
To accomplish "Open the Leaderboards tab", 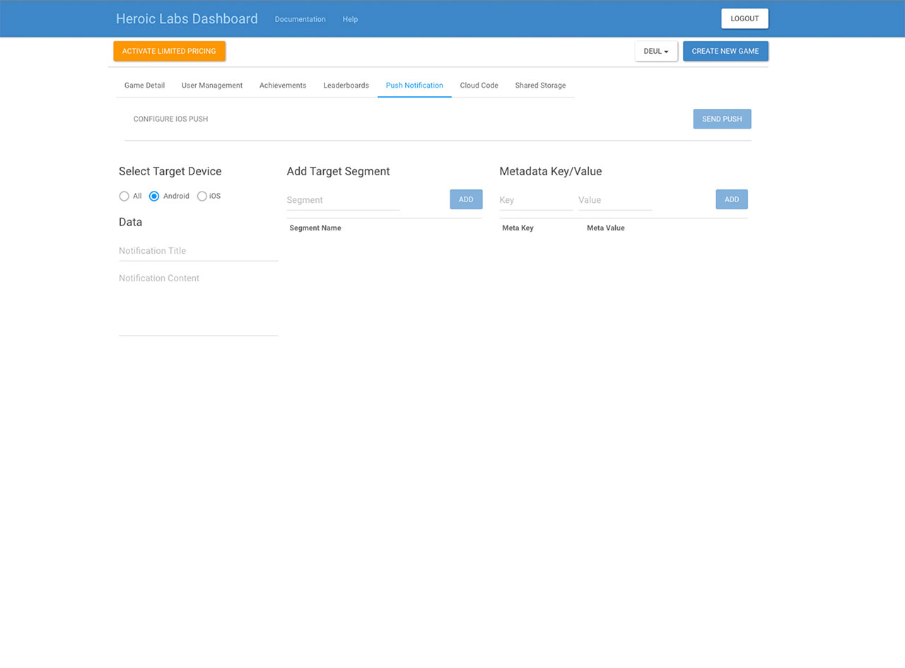I will [x=346, y=86].
